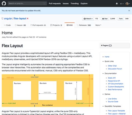Click the repository book icon
Image resolution: width=132 pixels, height=115 pixels.
click(x=3, y=19)
